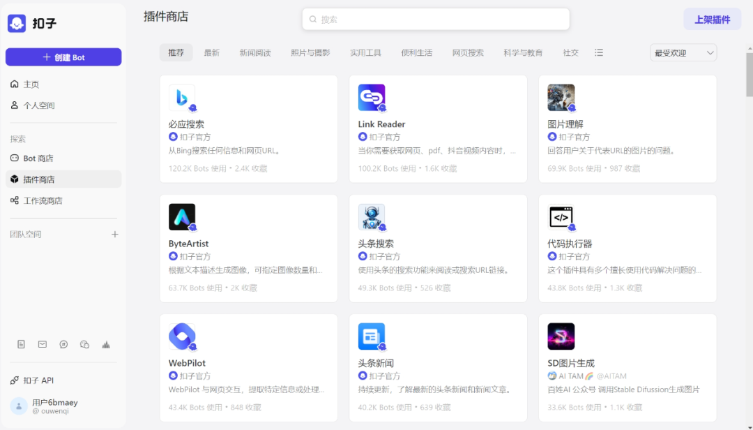
Task: Toggle the list view icon beside the categories
Action: 598,52
